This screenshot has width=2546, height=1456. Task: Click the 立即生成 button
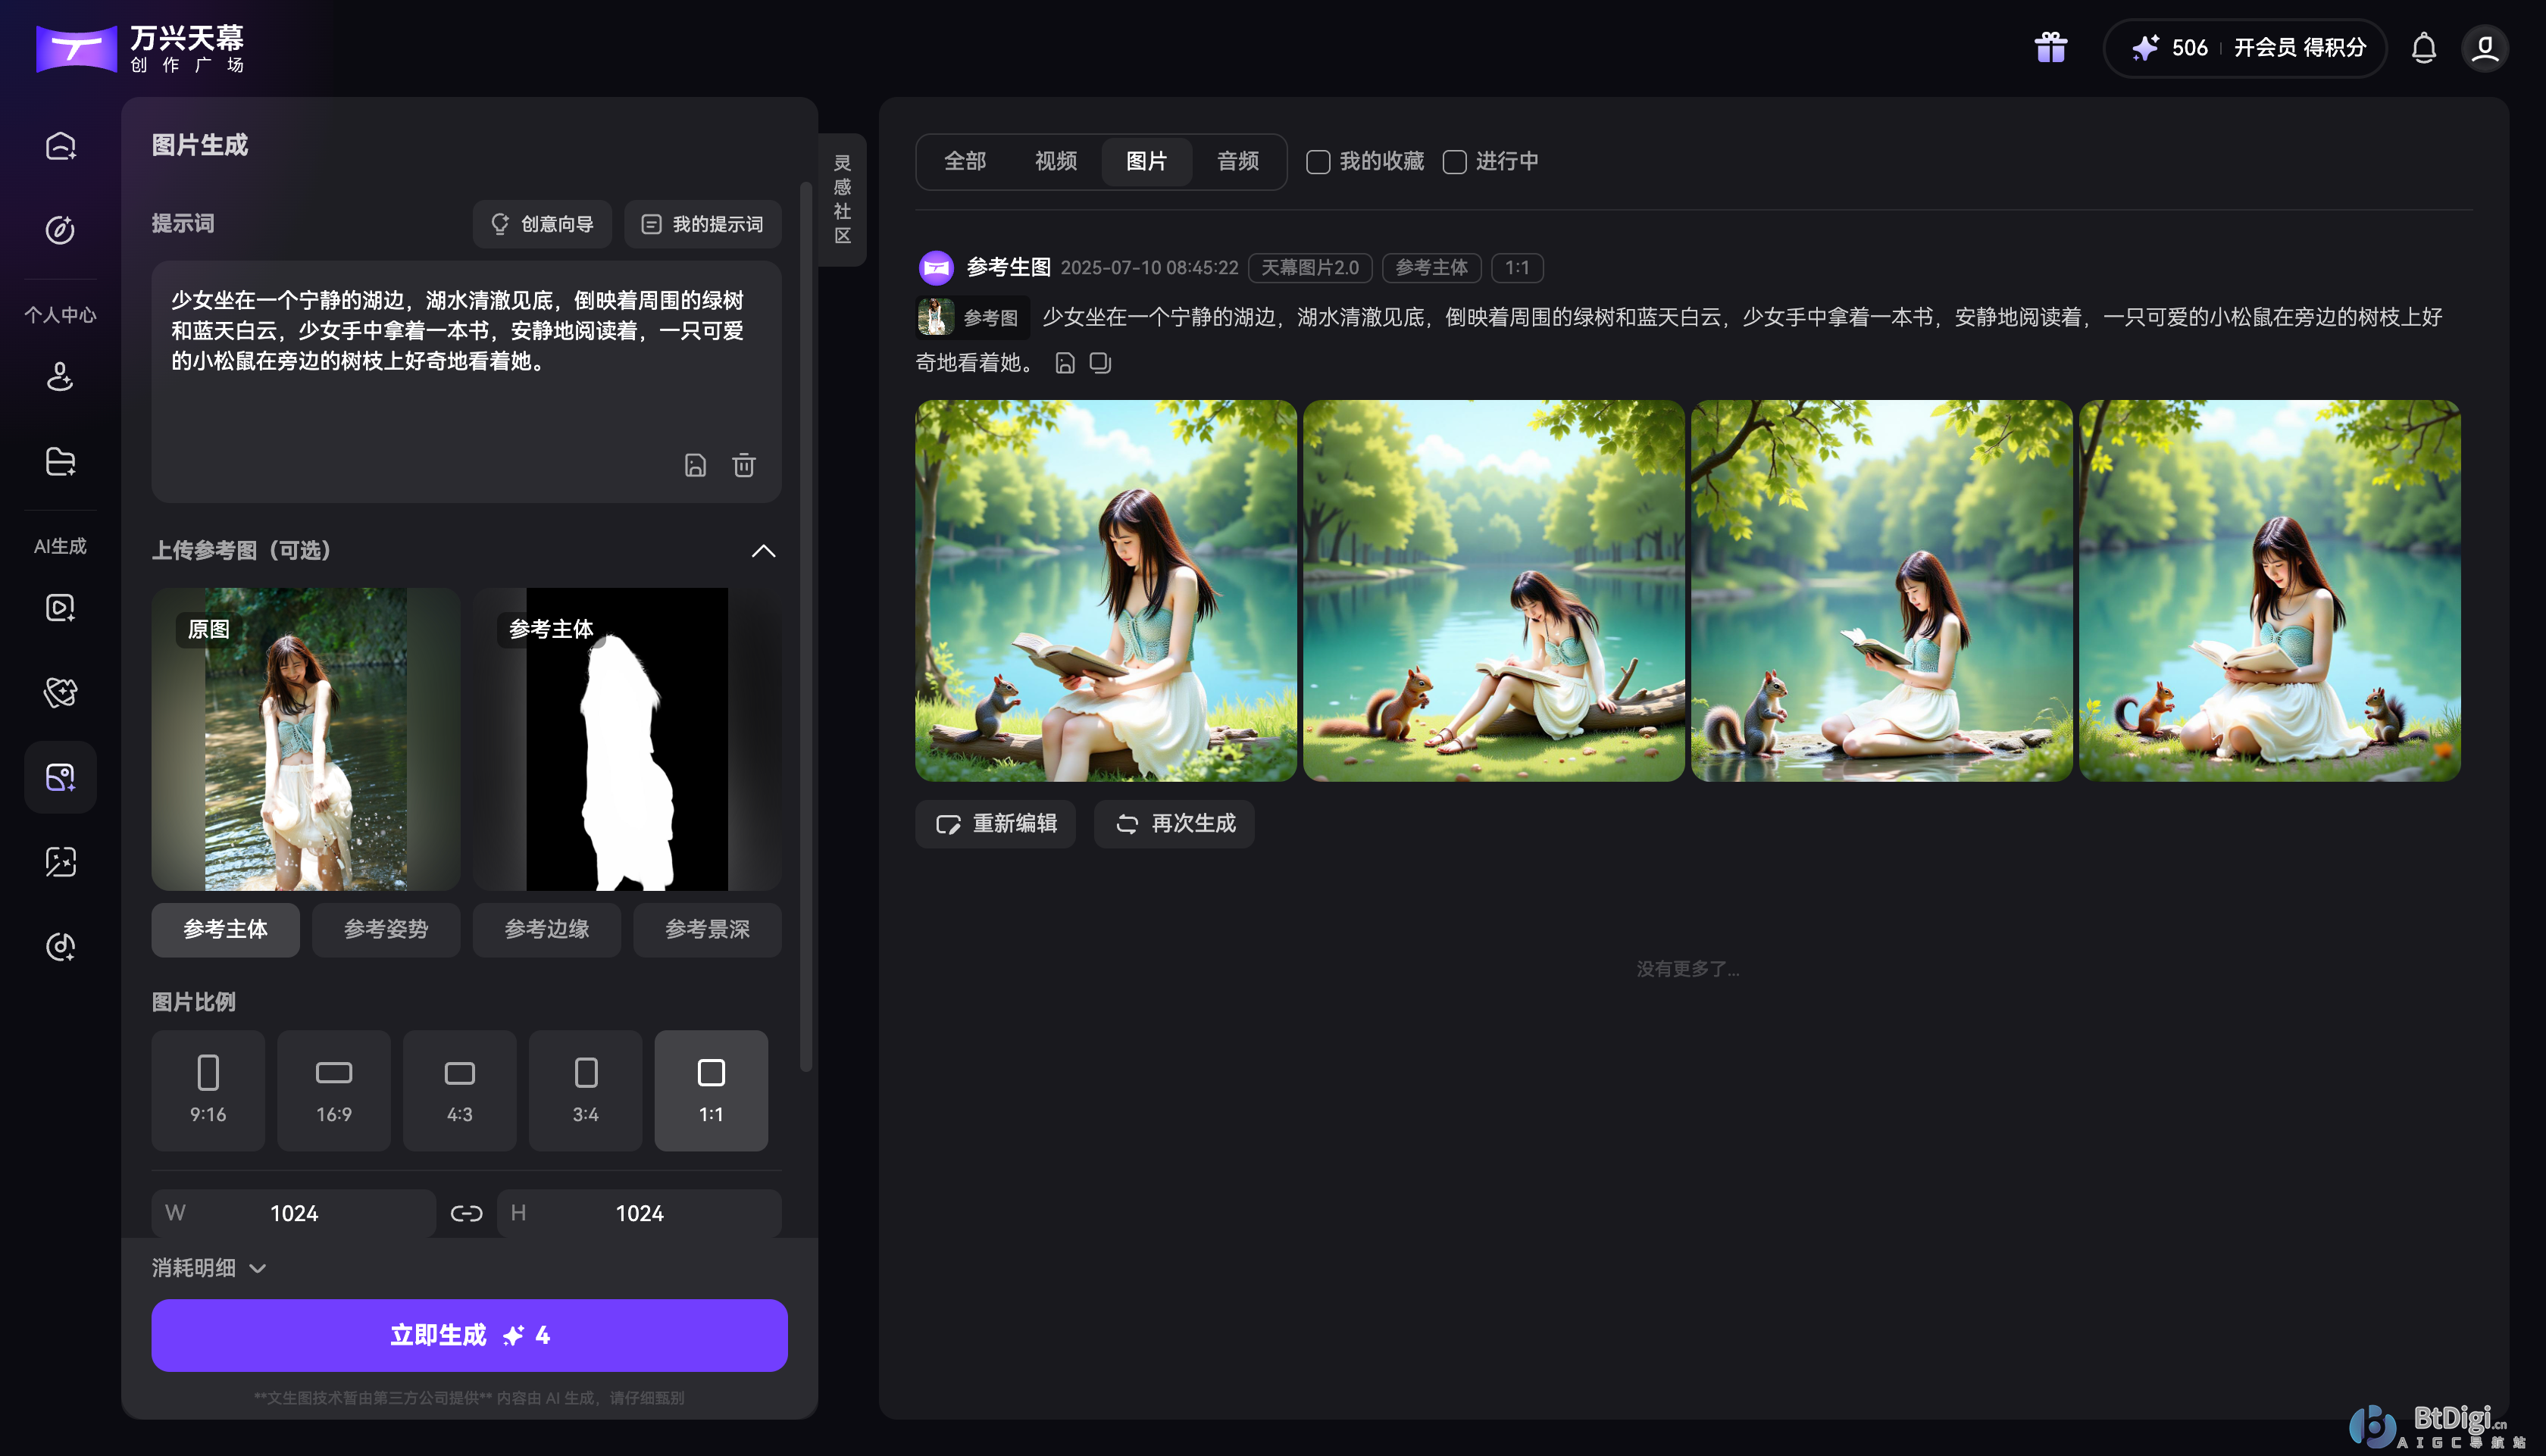[x=469, y=1335]
